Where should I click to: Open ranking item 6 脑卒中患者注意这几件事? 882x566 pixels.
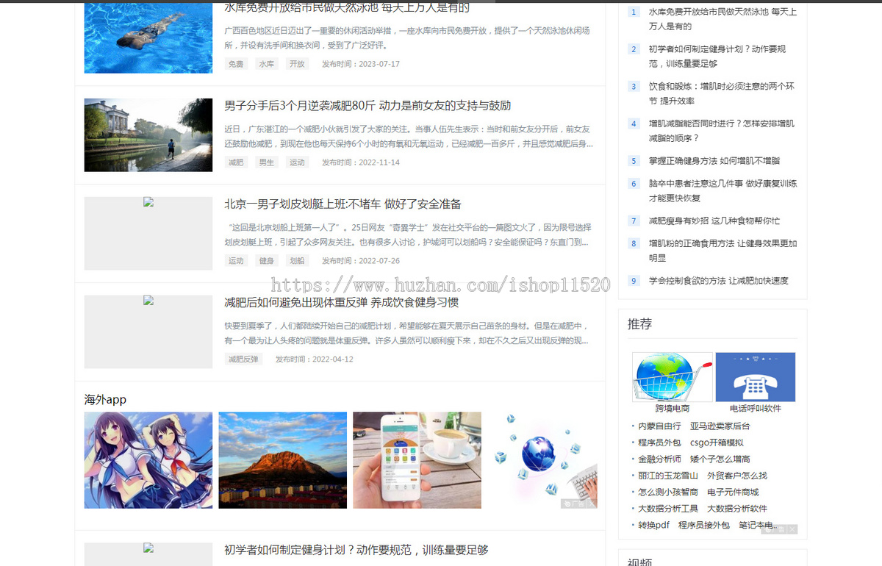[723, 191]
